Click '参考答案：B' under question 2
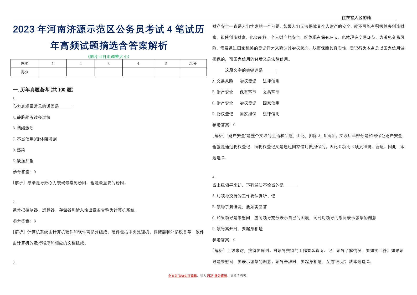Screen dimensions: 417x295 pyautogui.click(x=24, y=221)
